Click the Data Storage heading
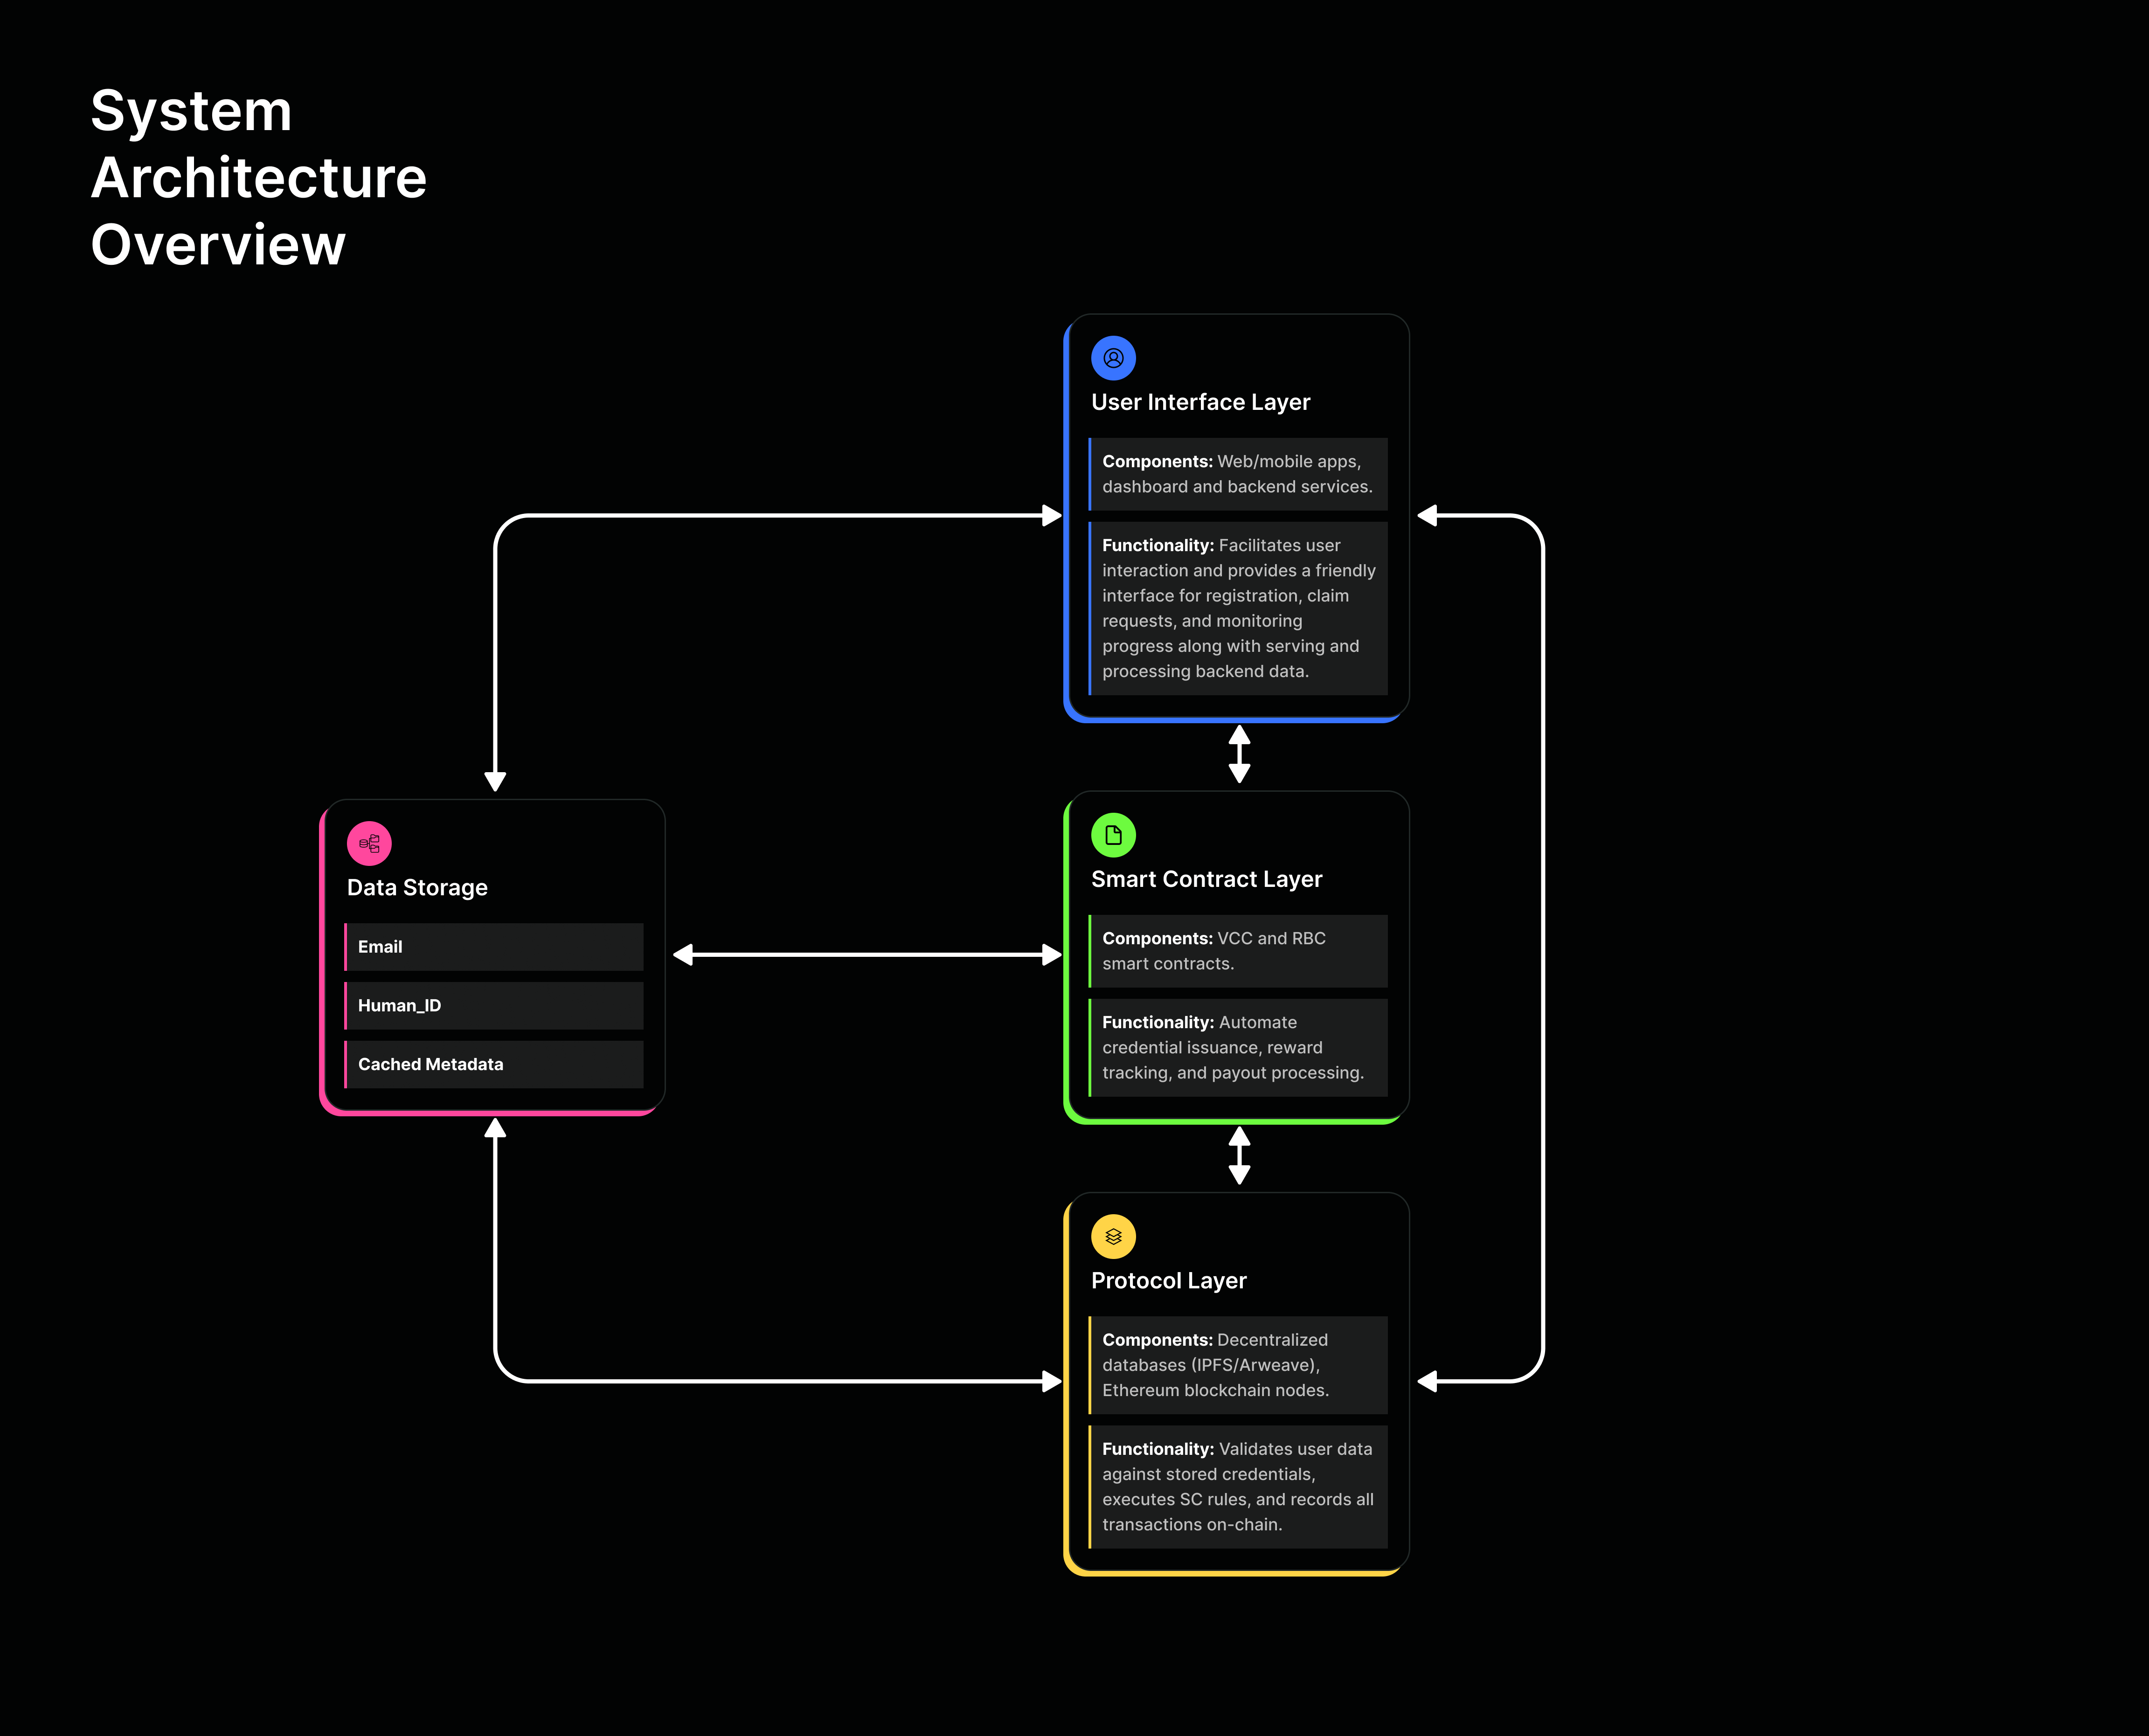The height and width of the screenshot is (1736, 2149). (x=416, y=887)
